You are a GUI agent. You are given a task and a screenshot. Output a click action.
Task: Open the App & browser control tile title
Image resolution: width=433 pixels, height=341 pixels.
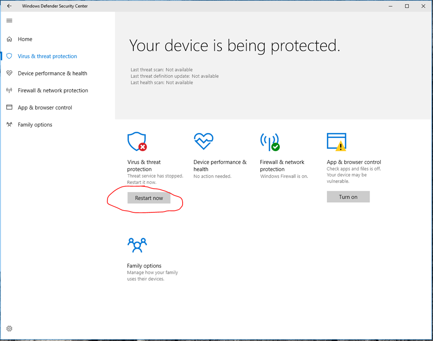(354, 162)
